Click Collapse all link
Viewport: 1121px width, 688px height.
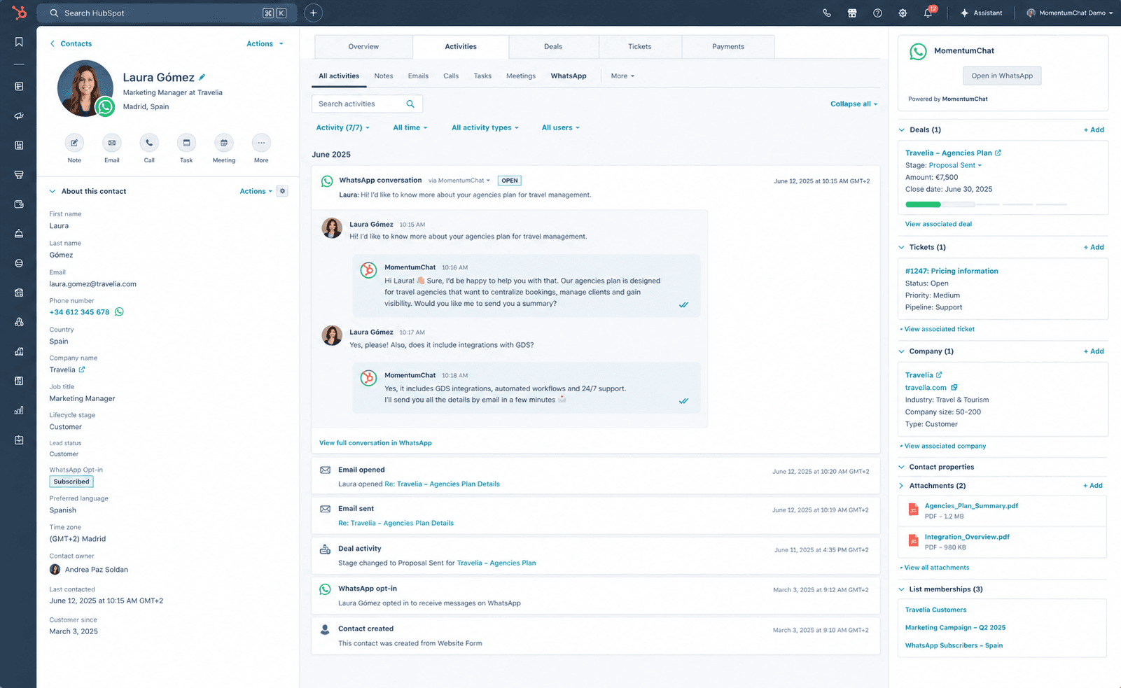click(x=854, y=104)
